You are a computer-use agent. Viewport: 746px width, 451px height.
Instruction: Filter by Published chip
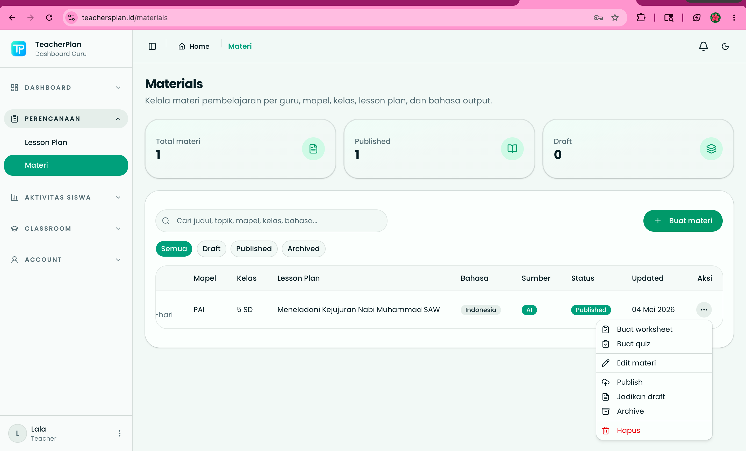click(254, 249)
